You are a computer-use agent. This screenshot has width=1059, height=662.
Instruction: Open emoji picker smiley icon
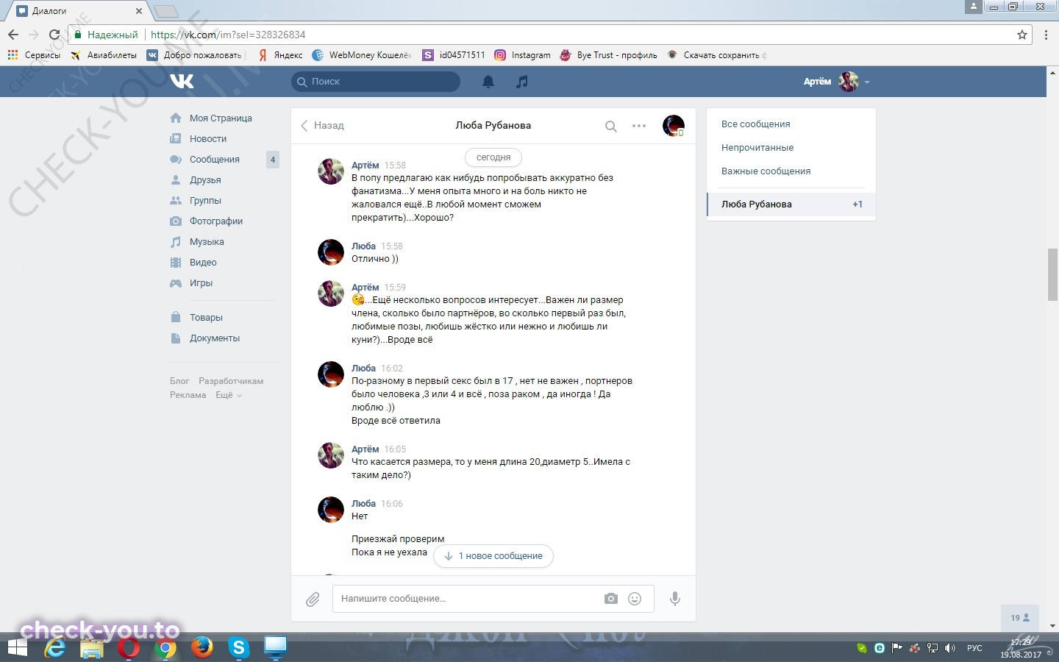click(x=635, y=599)
